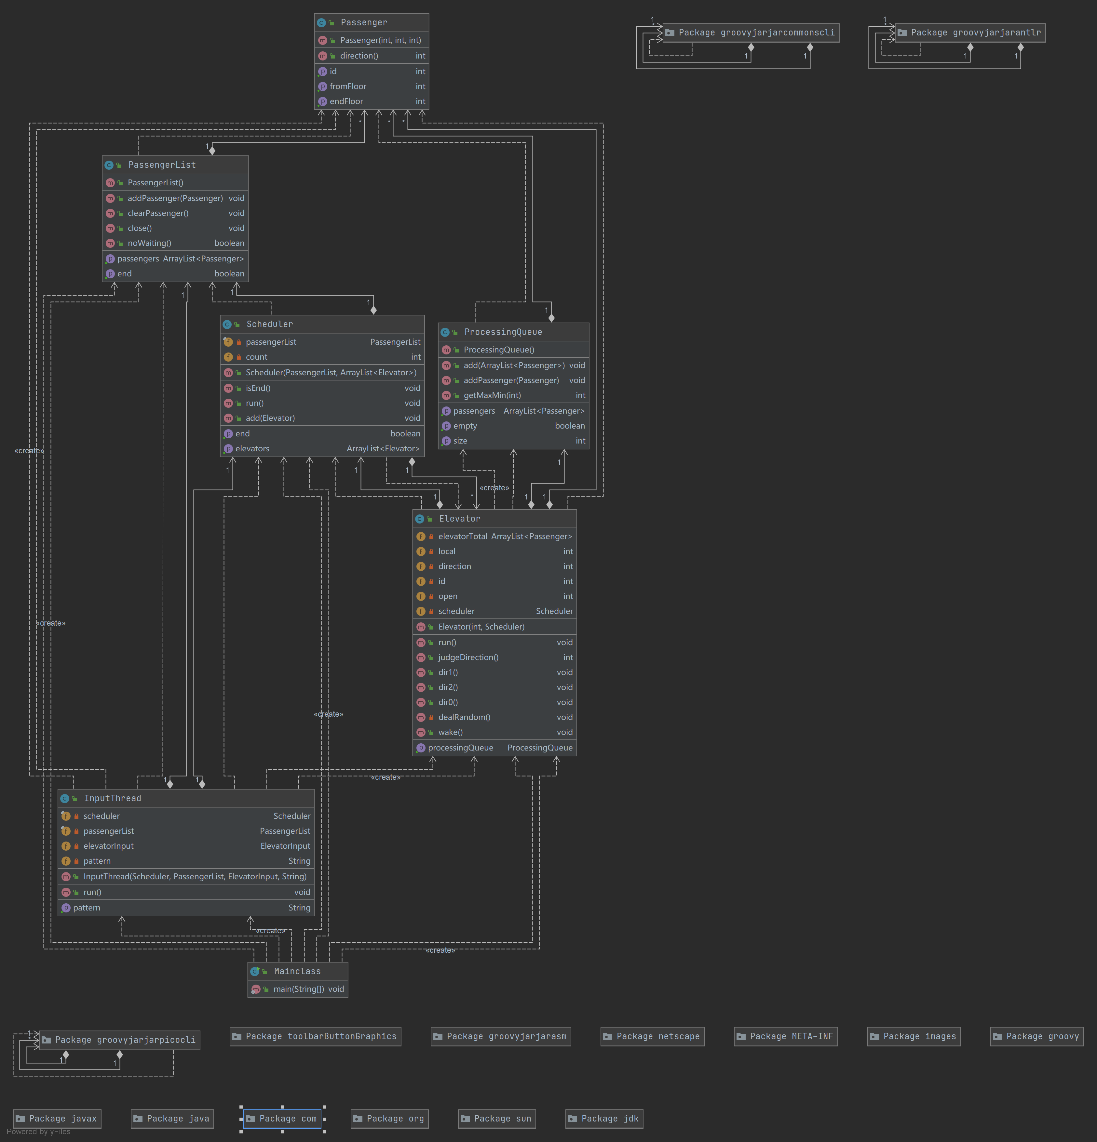This screenshot has width=1097, height=1142.
Task: Click the field icon beside elevatorTotal
Action: (421, 537)
